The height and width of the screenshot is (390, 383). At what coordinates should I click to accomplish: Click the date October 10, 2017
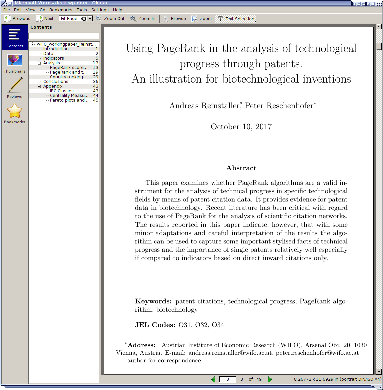(x=241, y=127)
